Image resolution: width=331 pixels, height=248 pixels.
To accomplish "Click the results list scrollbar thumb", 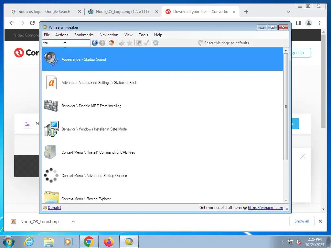I will coord(286,107).
